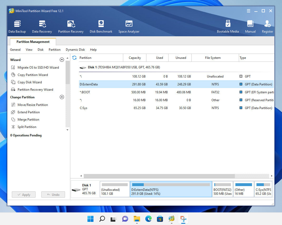The image size is (282, 225).
Task: Open the application hamburger menu
Action: [249, 11]
